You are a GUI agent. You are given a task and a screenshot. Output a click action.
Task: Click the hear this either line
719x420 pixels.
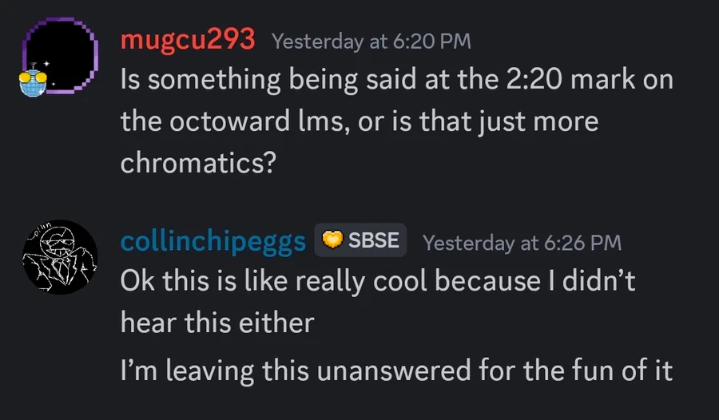[x=217, y=322]
